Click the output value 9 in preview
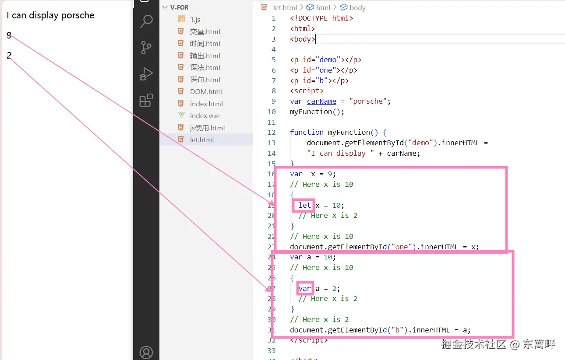This screenshot has height=360, width=565. 9,36
